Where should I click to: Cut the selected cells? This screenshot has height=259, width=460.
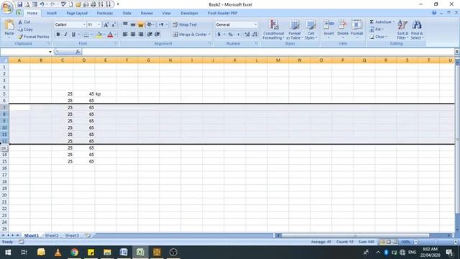coord(24,22)
